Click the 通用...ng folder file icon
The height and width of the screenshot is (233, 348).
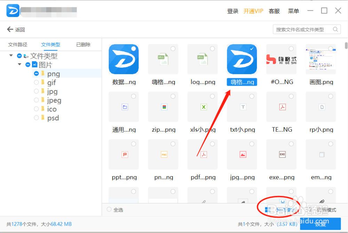coord(125,107)
